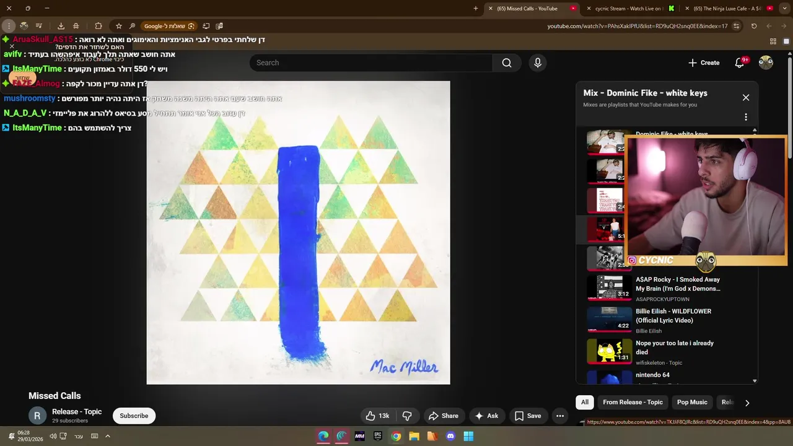Share the Missed Calls video
Viewport: 793px width, 446px height.
pos(444,416)
